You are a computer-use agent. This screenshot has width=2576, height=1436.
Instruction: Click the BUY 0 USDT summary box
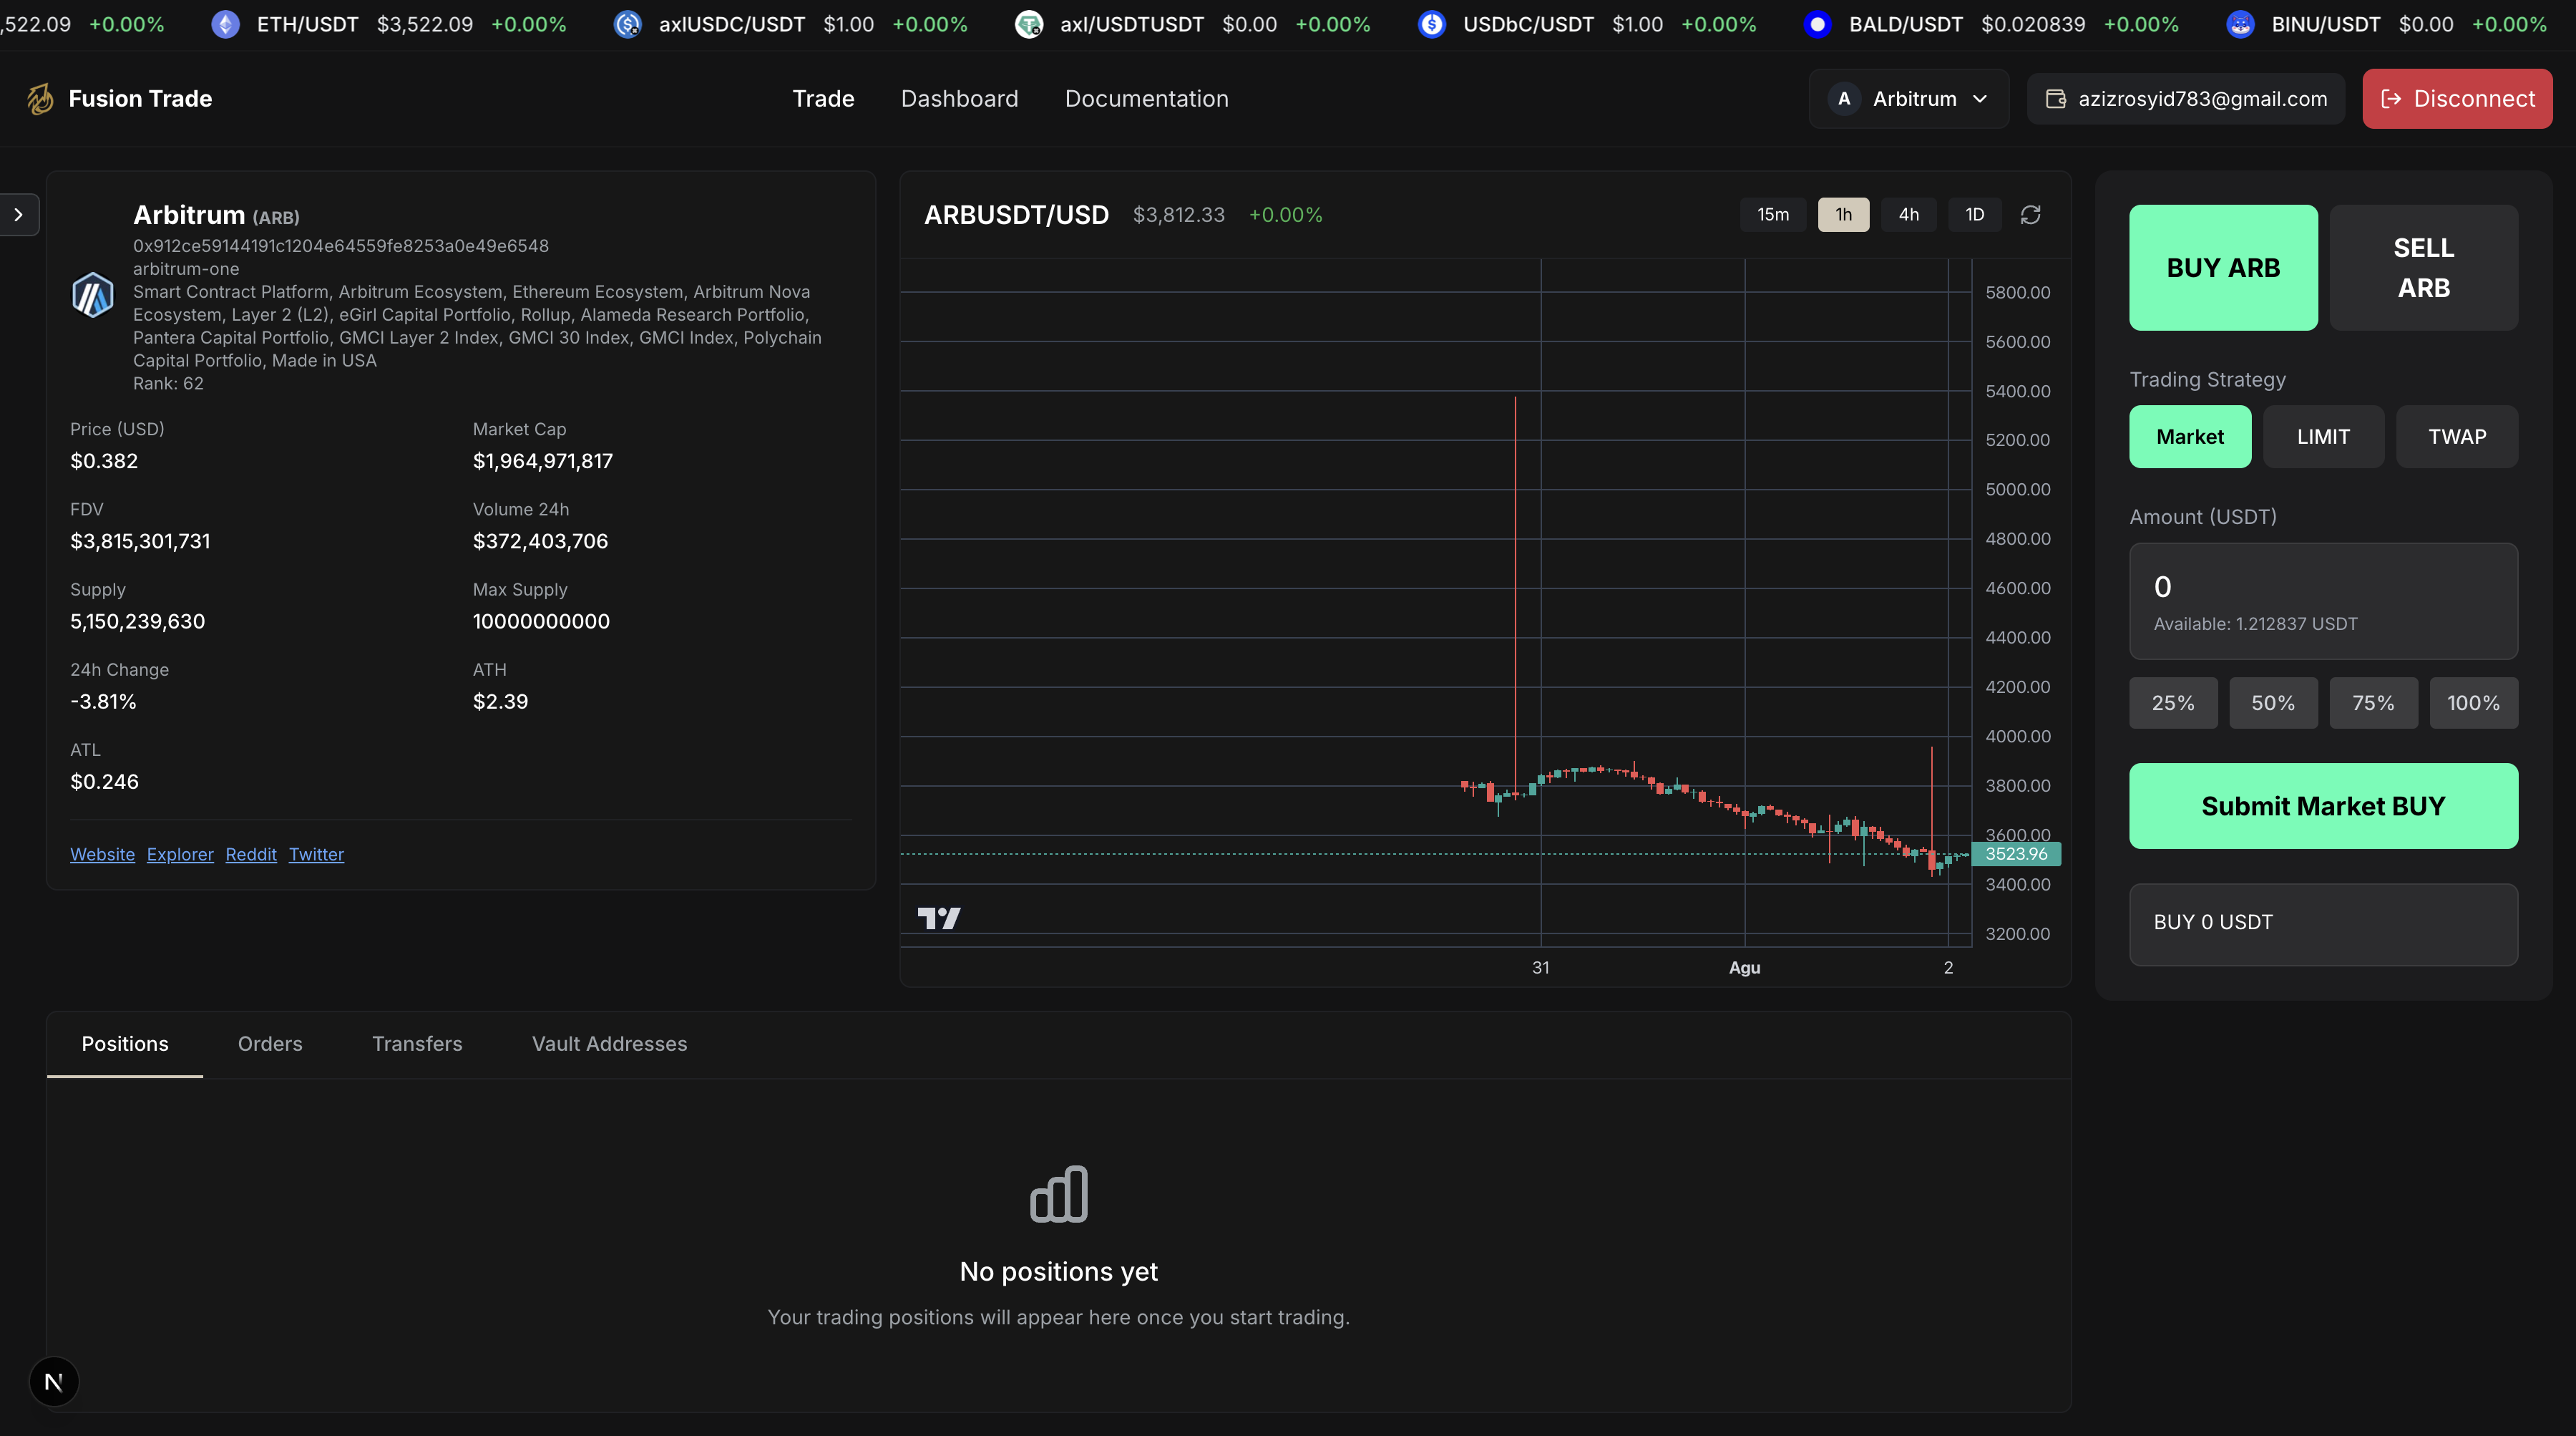click(x=2323, y=923)
